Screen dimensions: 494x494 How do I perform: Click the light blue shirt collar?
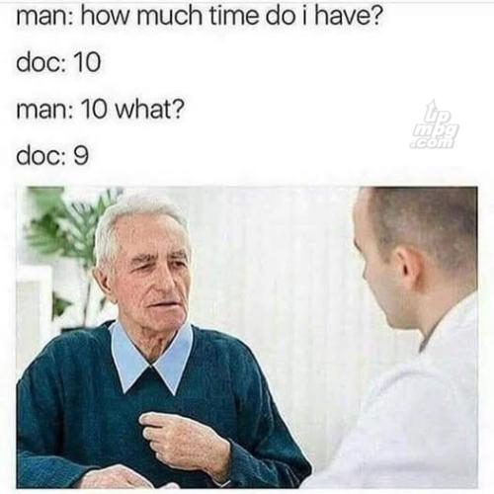[x=151, y=356]
